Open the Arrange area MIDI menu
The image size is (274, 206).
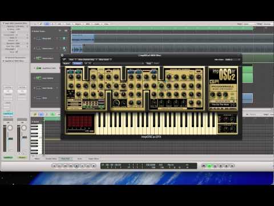pyautogui.click(x=88, y=24)
